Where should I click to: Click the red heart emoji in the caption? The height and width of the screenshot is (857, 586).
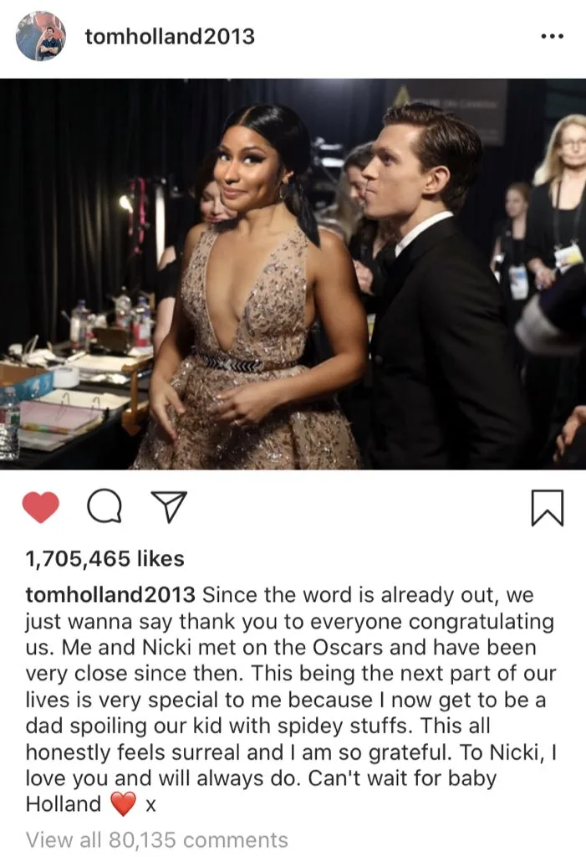pos(123,804)
